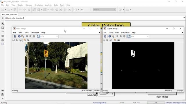This screenshot has height=104, width=186.
Task: Expand the Model Advisor dropdown arrow
Action: 123,10
